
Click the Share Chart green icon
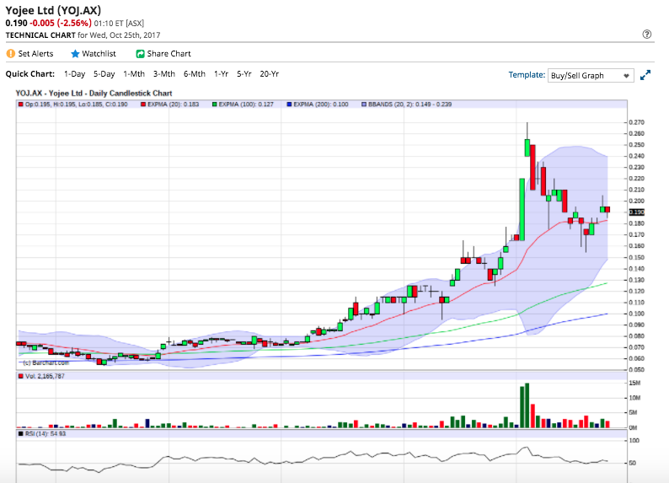pos(140,54)
